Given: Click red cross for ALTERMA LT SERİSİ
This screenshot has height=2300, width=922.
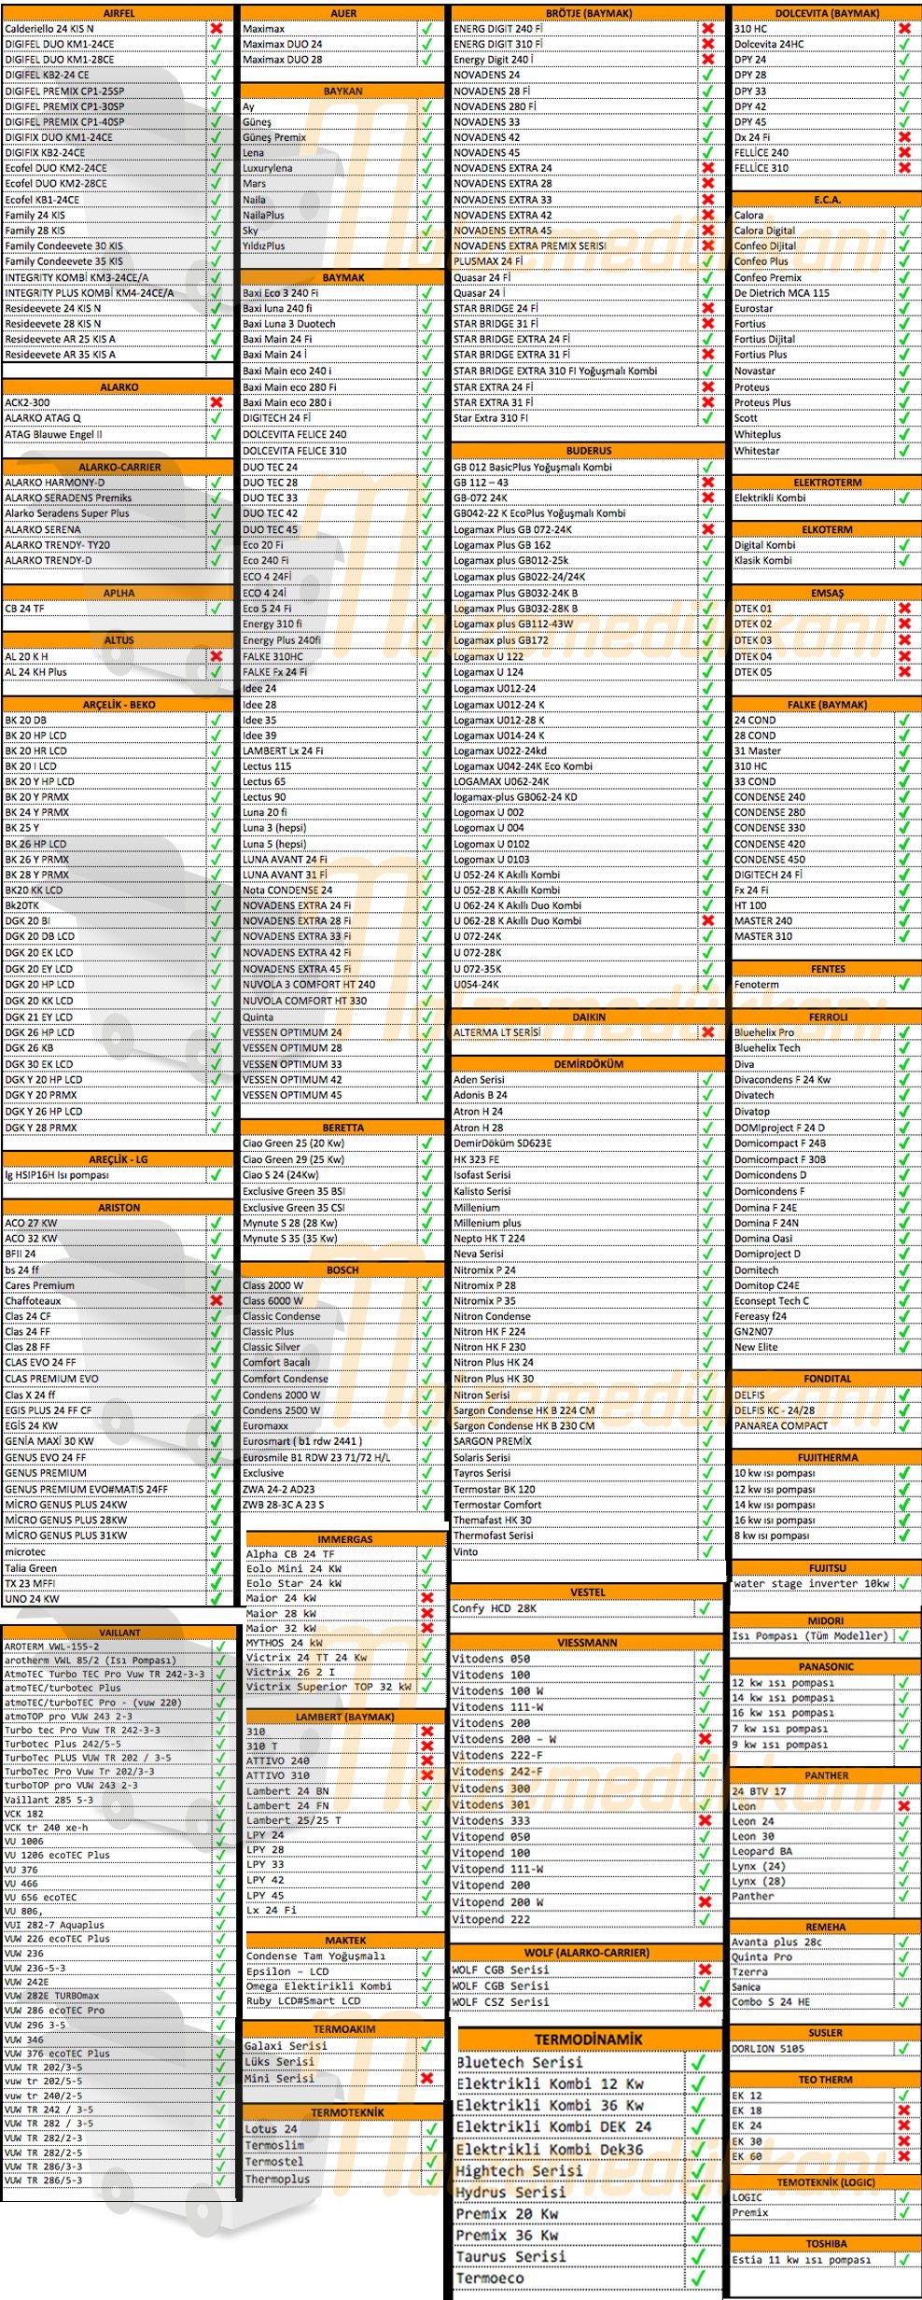Looking at the screenshot, I should [707, 1032].
